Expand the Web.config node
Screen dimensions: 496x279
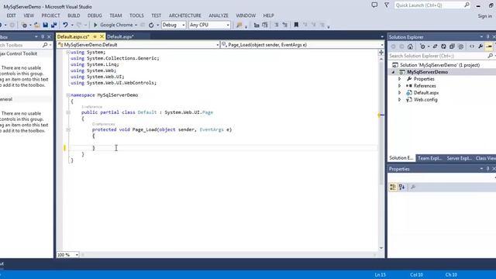[x=400, y=100]
